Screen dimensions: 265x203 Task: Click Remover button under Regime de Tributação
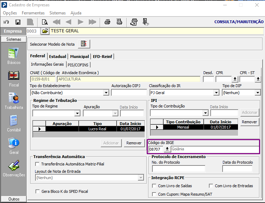tap(134, 143)
